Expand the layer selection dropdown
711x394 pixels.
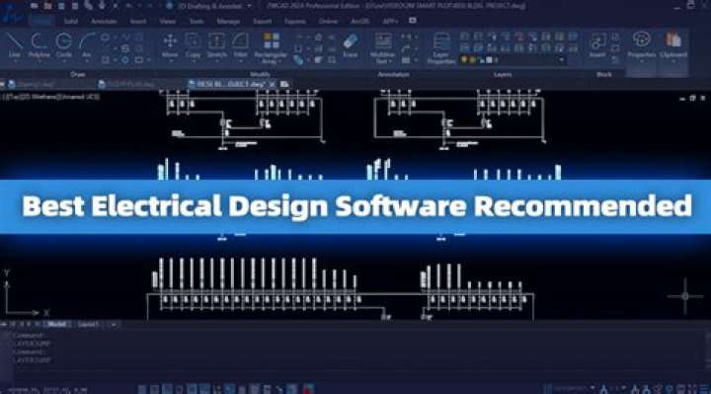(x=561, y=60)
